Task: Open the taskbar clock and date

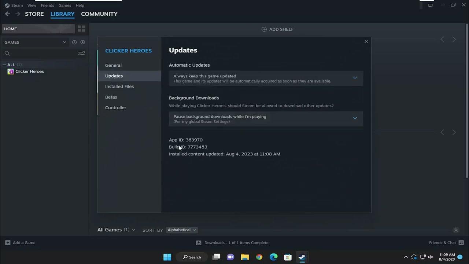Action: pyautogui.click(x=447, y=257)
